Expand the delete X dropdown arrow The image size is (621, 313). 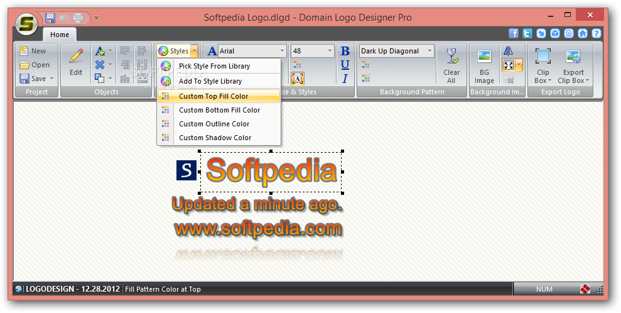pos(110,65)
